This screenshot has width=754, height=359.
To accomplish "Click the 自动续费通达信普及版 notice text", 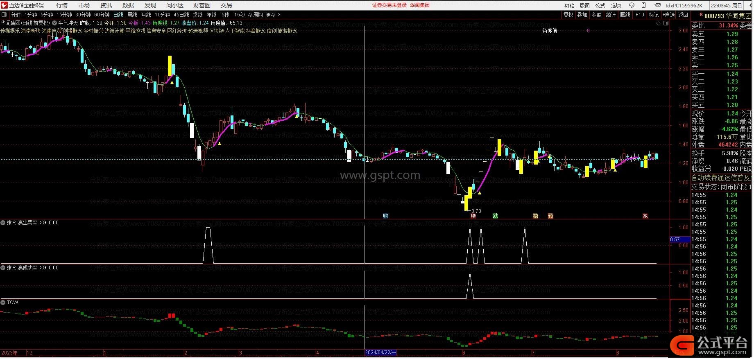I will tap(722, 178).
